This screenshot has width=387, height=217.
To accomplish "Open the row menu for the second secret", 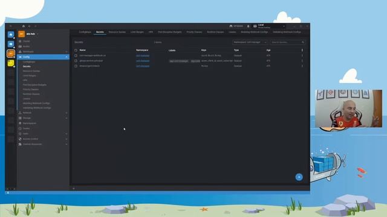I will point(302,61).
